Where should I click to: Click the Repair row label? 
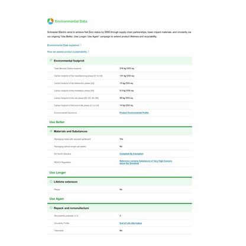(x=57, y=189)
